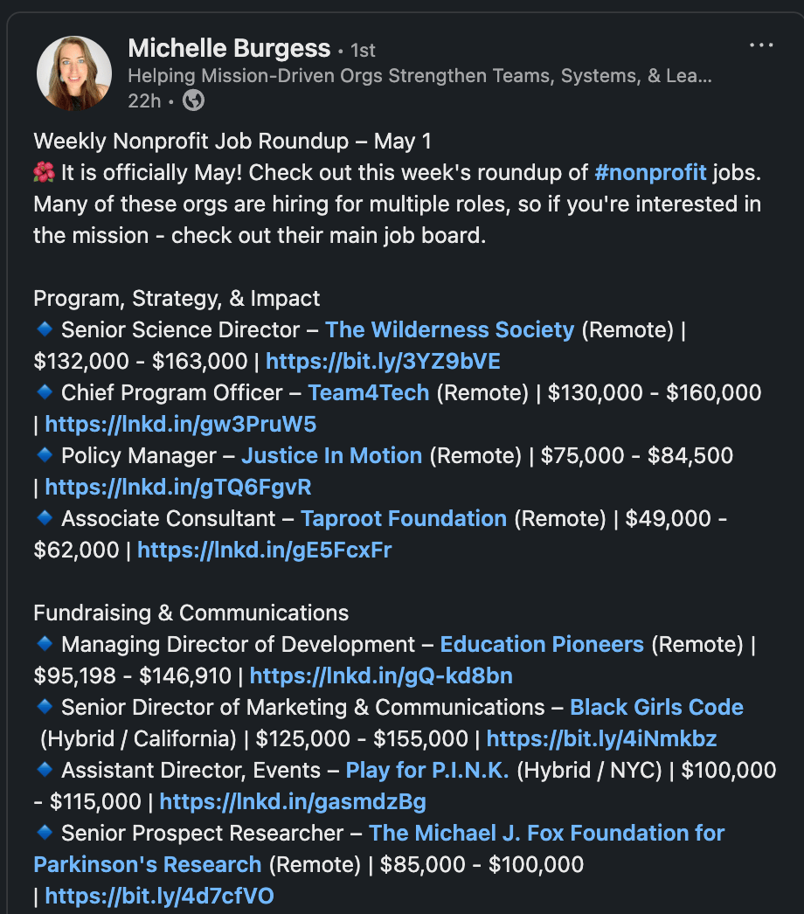Click the #nonprofit hashtag

tap(649, 173)
